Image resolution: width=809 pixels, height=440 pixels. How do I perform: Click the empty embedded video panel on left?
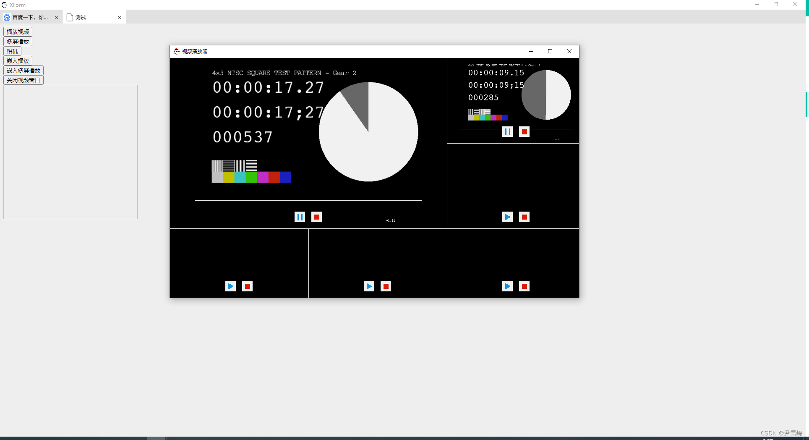click(x=70, y=152)
